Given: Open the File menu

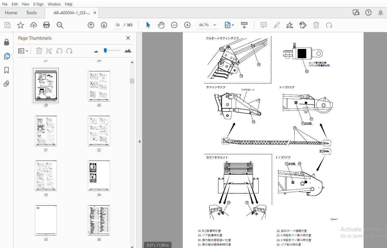Looking at the screenshot, I should pos(5,4).
